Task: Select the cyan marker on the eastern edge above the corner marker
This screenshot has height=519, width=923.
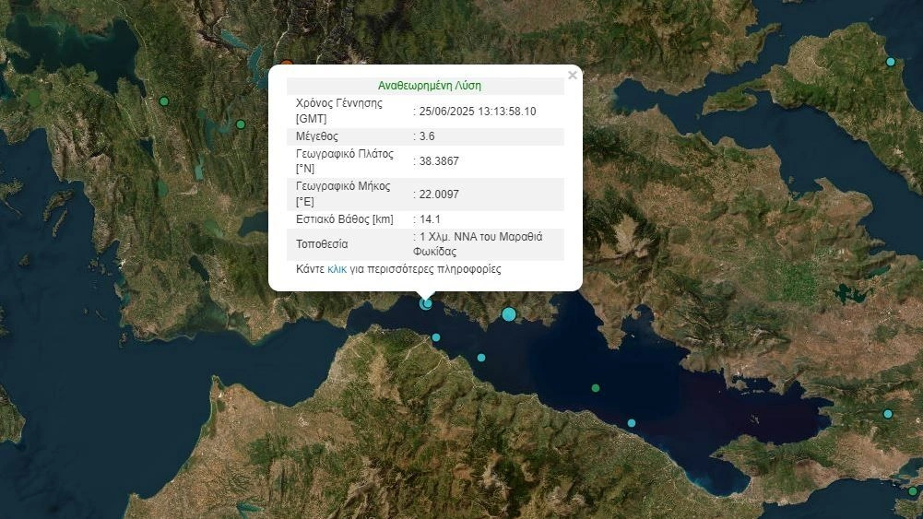Action: [x=888, y=414]
